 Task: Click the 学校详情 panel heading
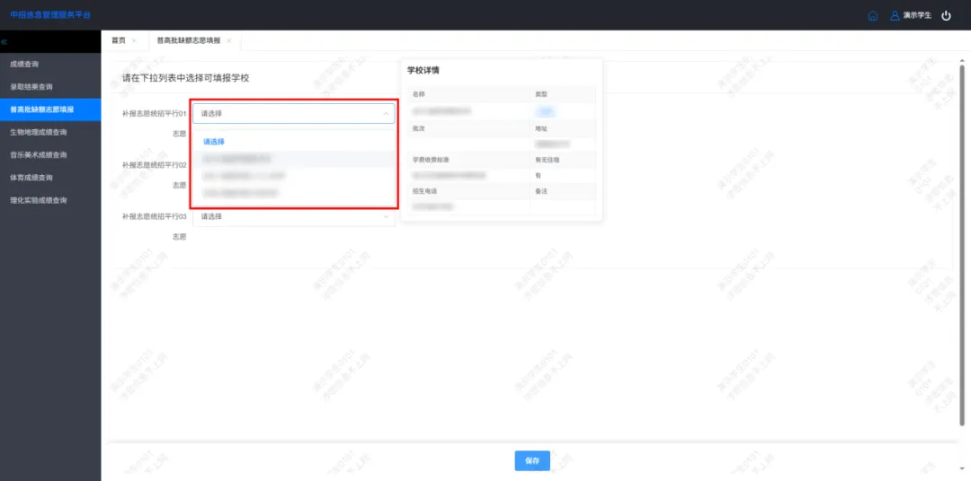[x=423, y=71]
